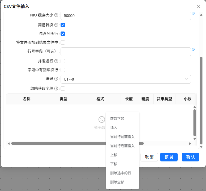
Task: Uncheck the 包含列头行 checkbox
Action: click(x=63, y=34)
